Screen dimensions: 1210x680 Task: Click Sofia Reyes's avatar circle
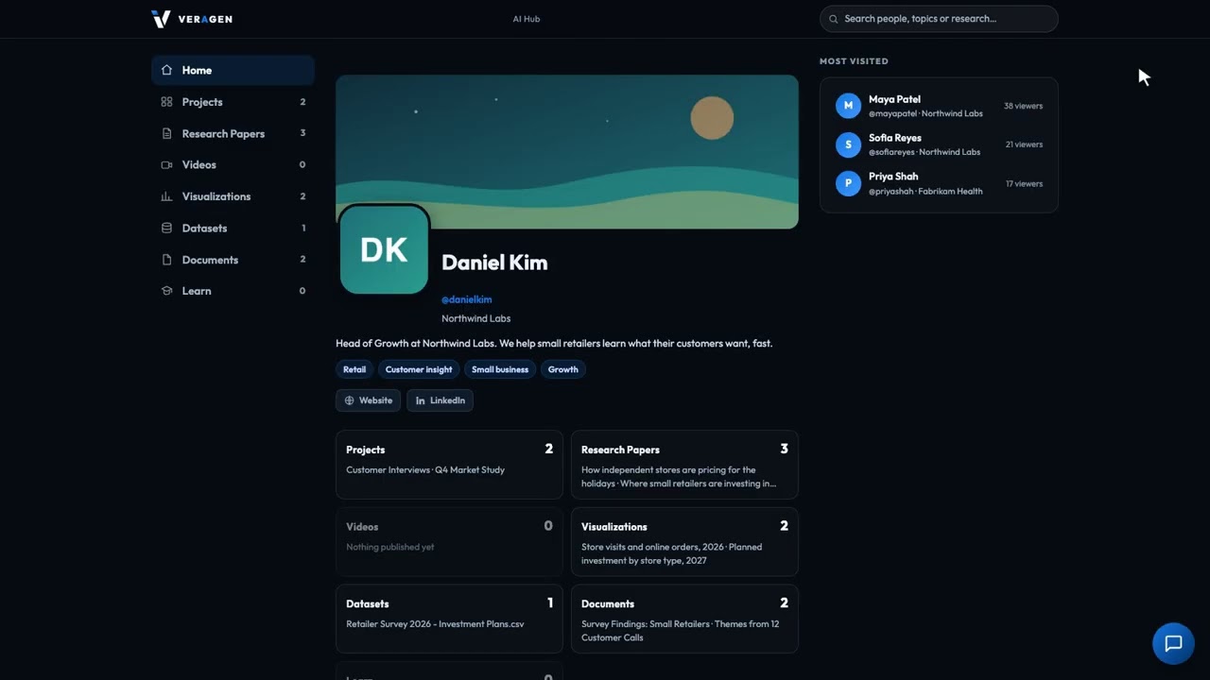(848, 144)
